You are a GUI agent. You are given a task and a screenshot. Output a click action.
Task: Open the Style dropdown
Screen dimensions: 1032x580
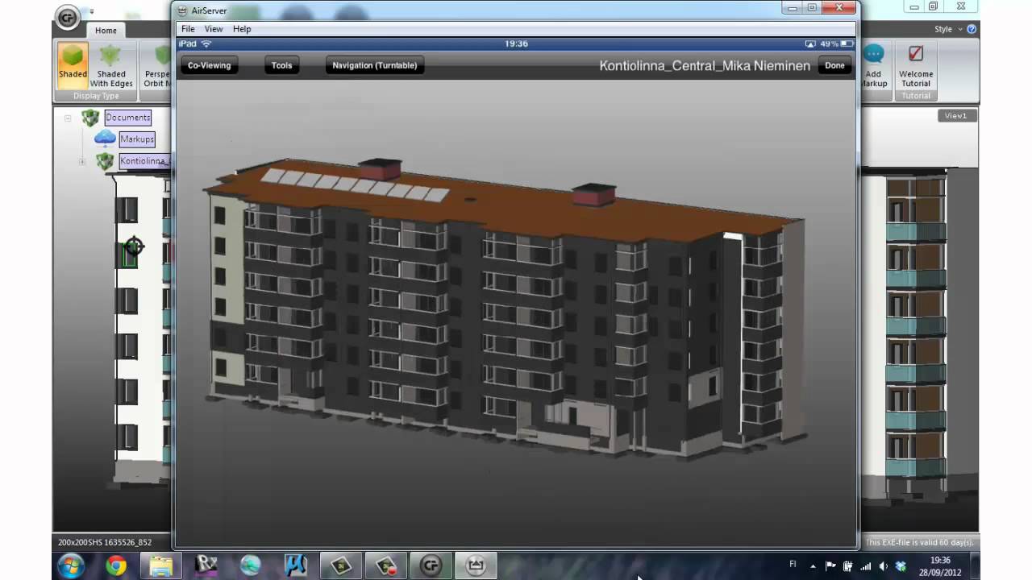click(x=947, y=29)
